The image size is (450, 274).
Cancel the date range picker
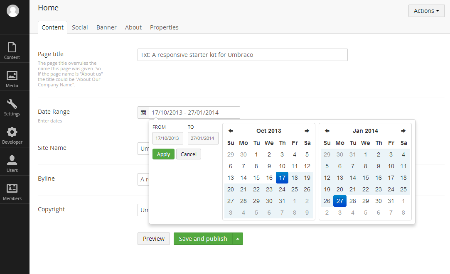tap(189, 154)
